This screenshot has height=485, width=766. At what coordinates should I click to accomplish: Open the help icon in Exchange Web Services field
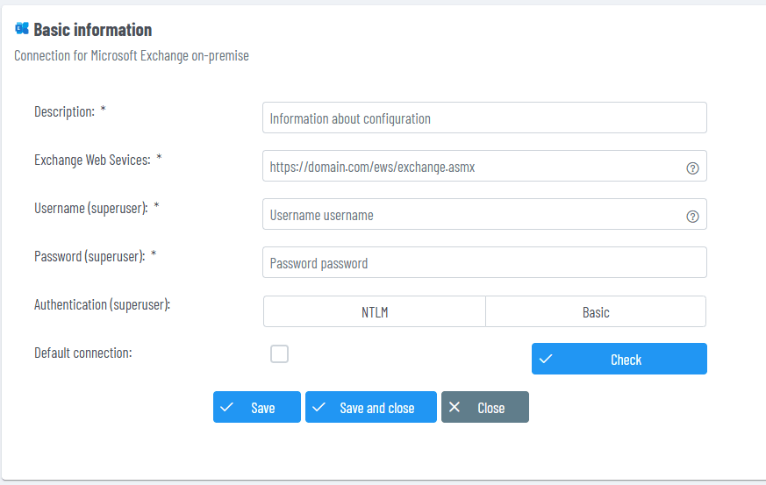(x=692, y=168)
